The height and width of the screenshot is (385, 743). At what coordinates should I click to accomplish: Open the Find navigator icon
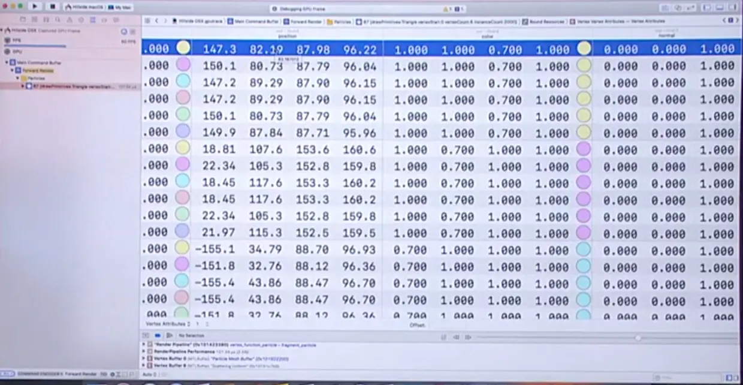pos(57,20)
